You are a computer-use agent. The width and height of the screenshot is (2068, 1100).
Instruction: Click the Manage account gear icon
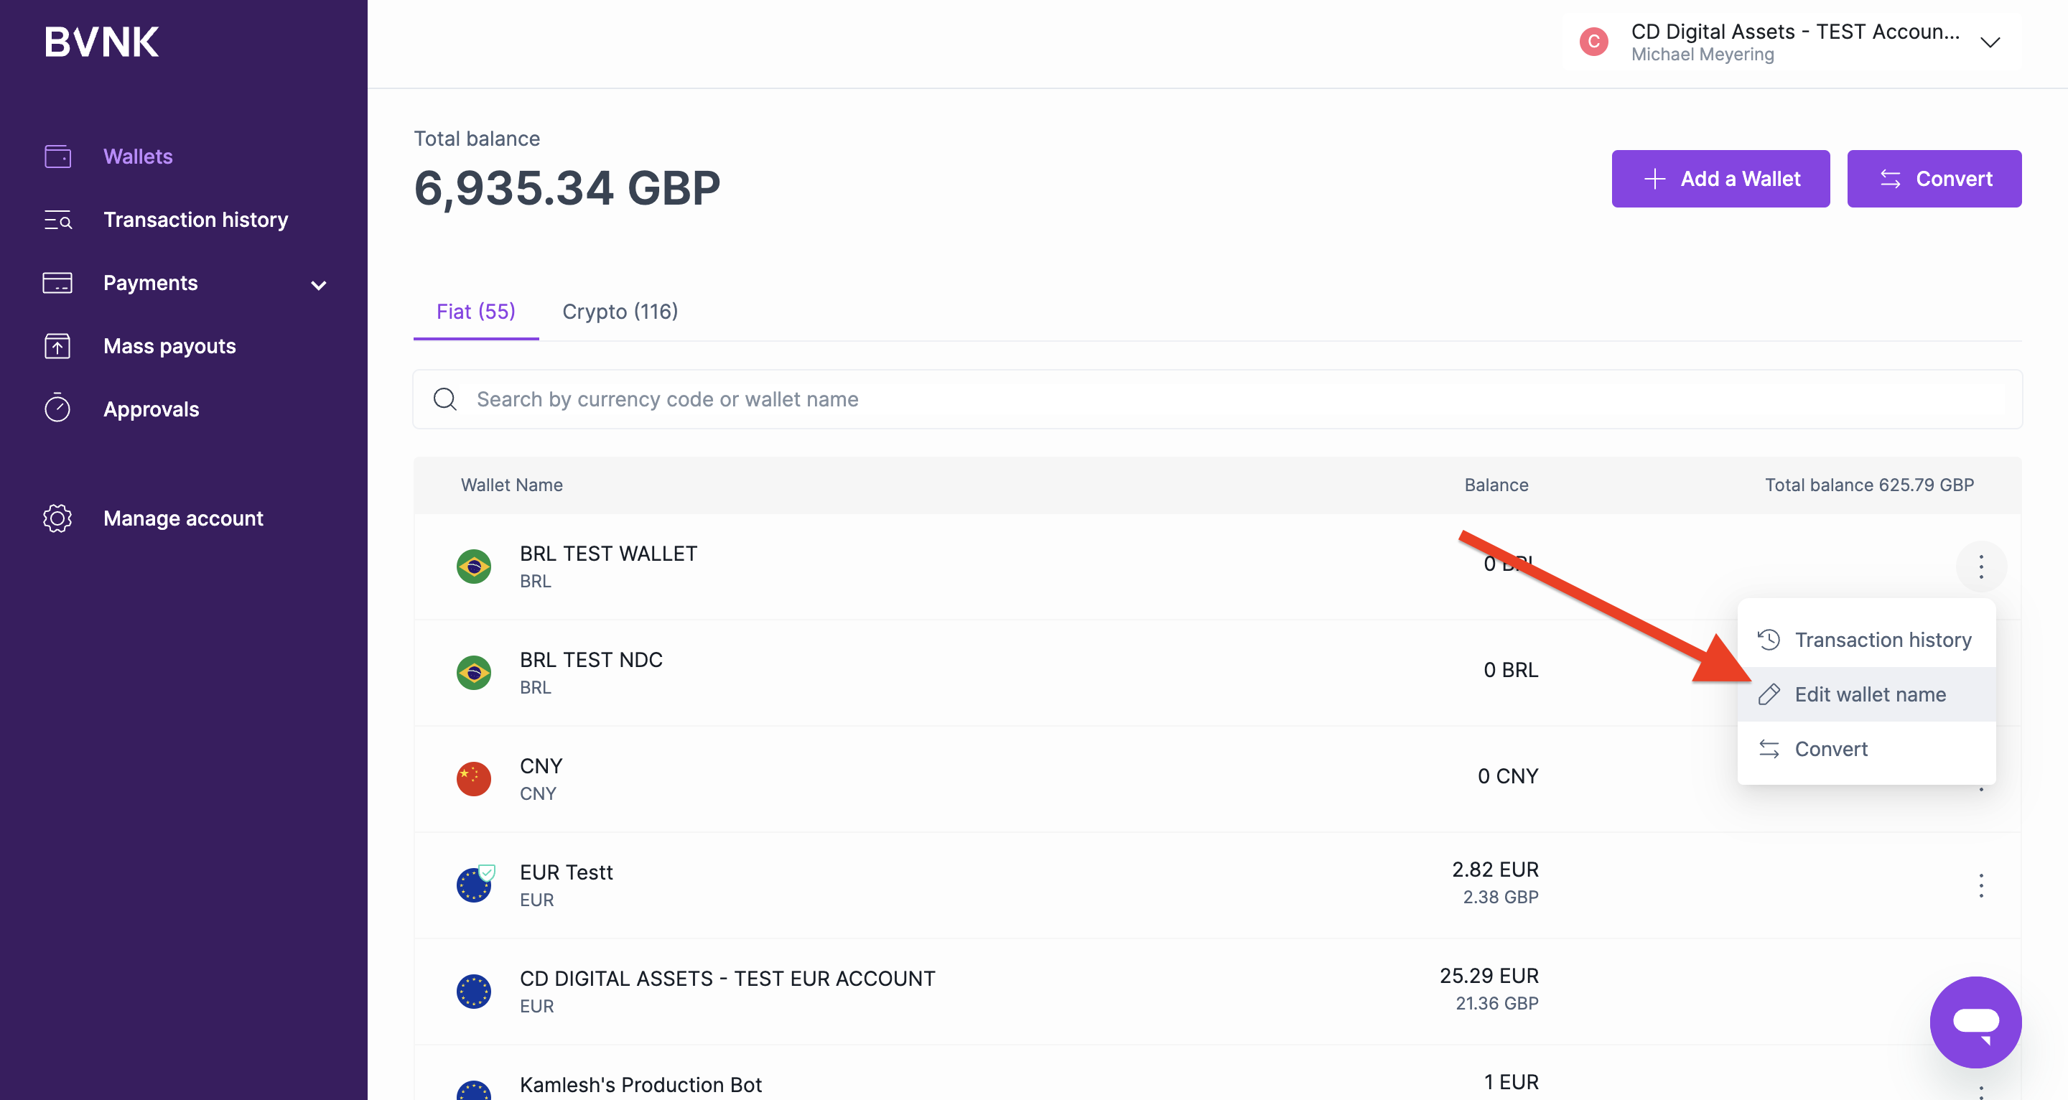[57, 518]
